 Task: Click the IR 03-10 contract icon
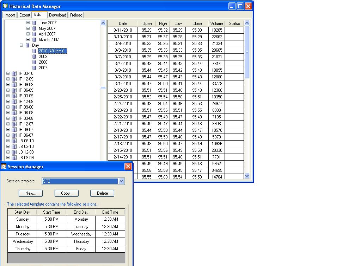click(x=14, y=73)
